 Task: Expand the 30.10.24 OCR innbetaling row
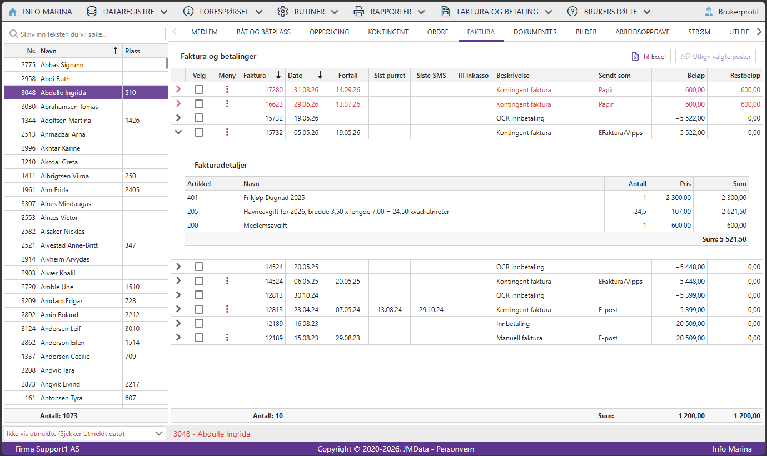pos(178,295)
